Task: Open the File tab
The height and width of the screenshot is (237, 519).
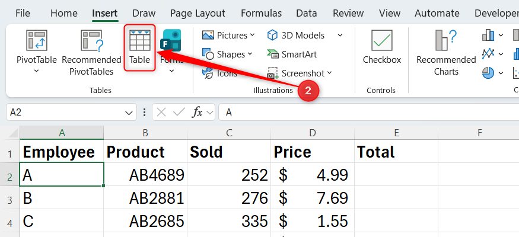Action: (x=23, y=13)
